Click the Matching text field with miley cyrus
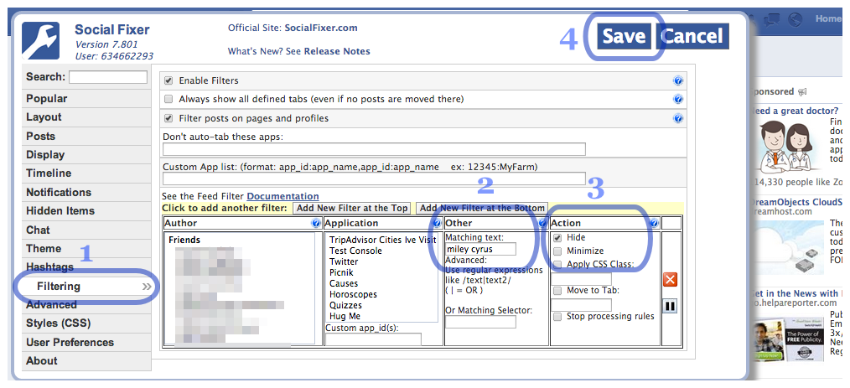Image resolution: width=850 pixels, height=388 pixels. (481, 249)
